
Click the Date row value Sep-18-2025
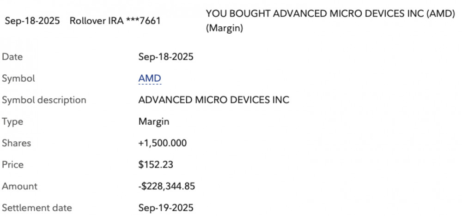166,57
